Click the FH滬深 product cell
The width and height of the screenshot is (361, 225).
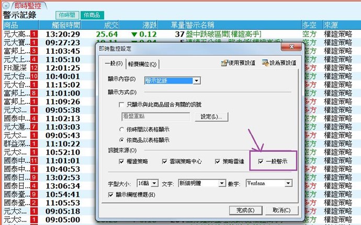click(x=15, y=68)
